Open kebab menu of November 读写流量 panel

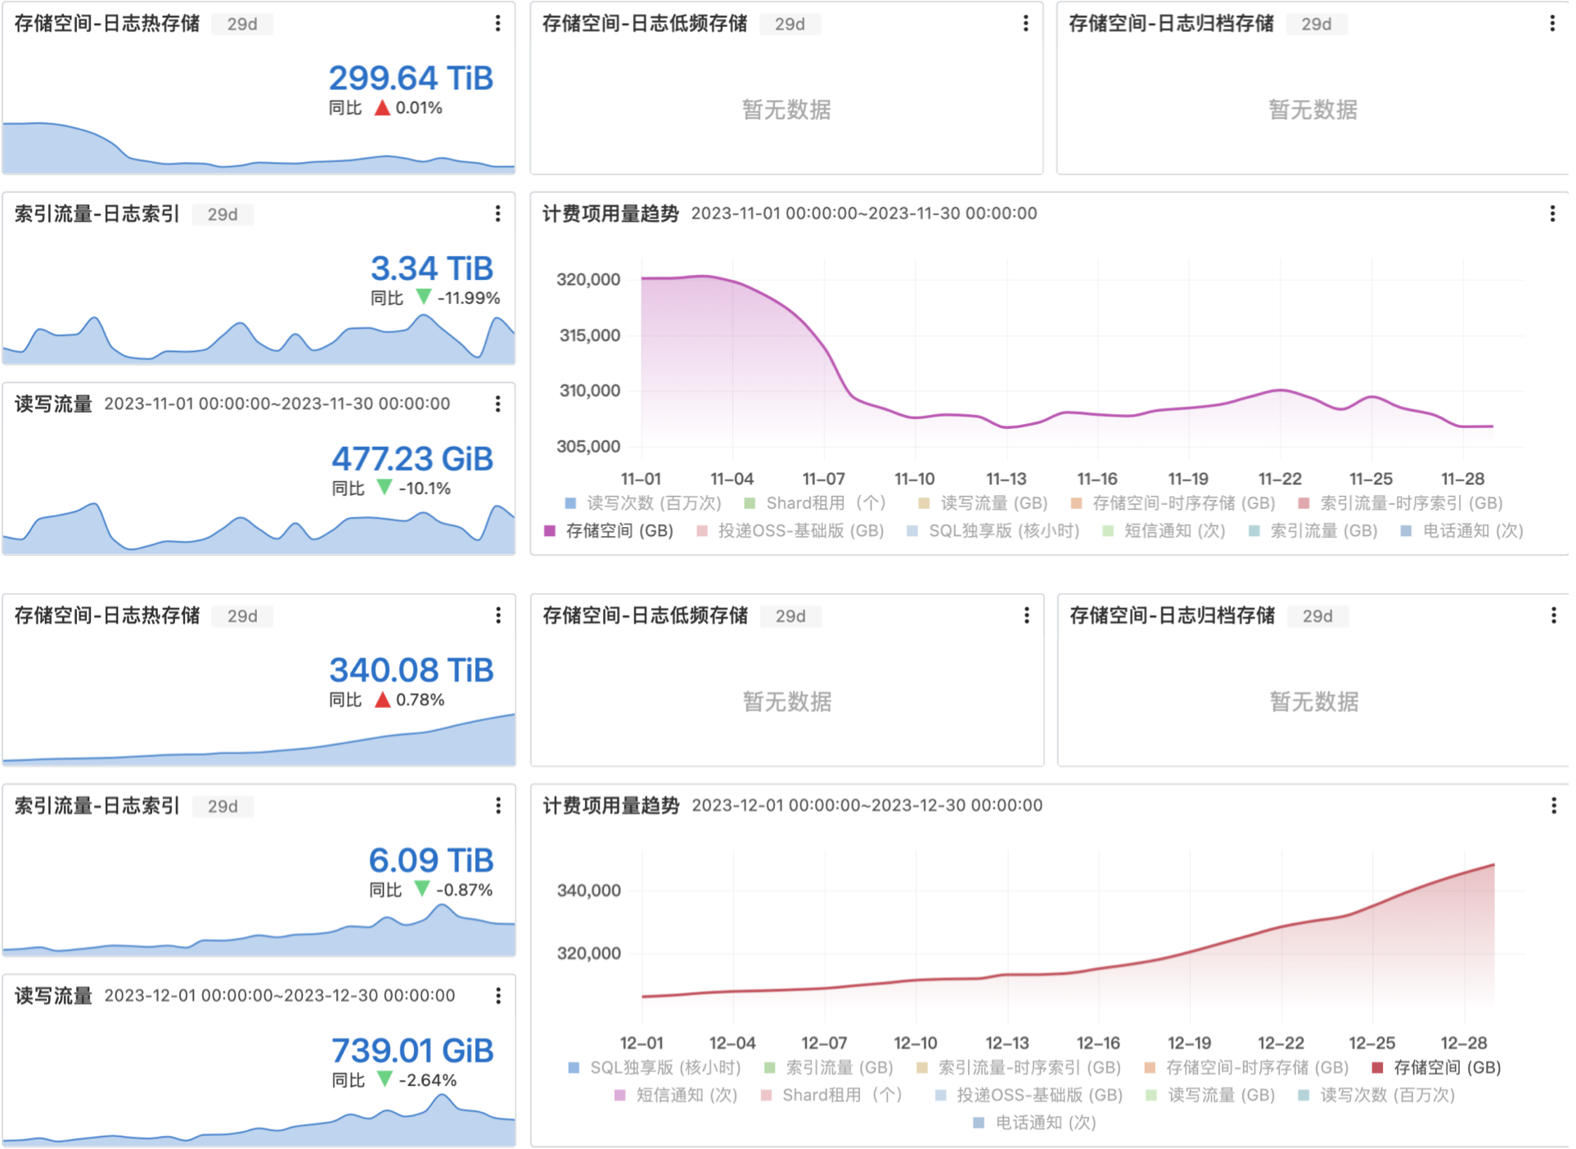coord(498,403)
